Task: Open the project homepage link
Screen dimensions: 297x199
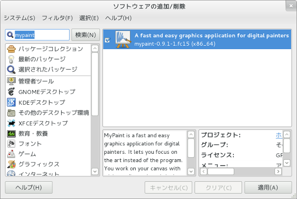Action: (x=279, y=135)
